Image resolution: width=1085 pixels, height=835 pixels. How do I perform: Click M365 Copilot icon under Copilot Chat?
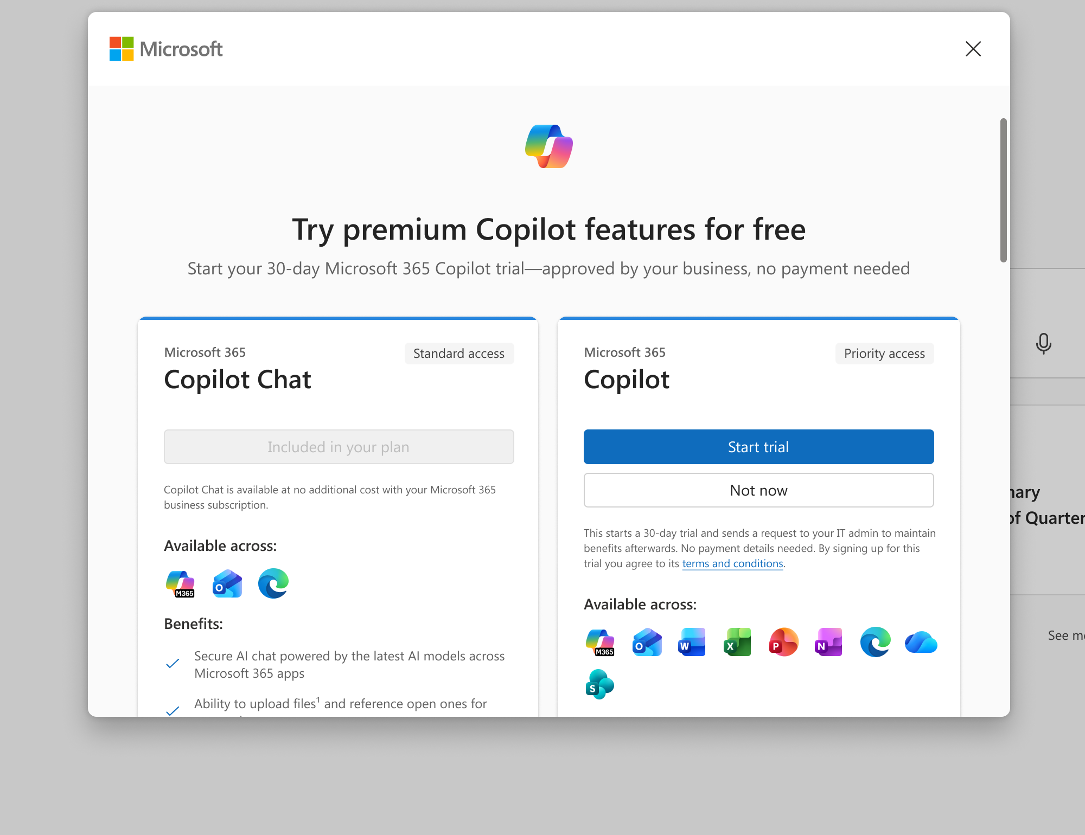pyautogui.click(x=180, y=584)
